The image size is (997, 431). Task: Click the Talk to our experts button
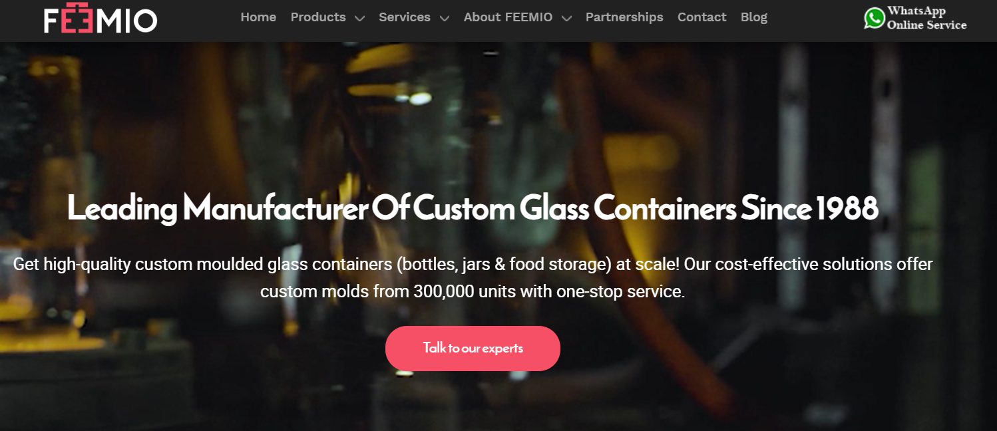pos(473,349)
